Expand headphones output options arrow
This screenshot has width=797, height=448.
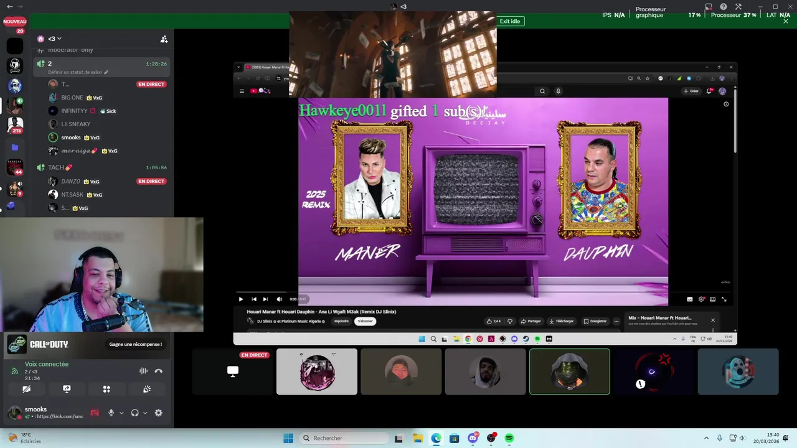145,413
